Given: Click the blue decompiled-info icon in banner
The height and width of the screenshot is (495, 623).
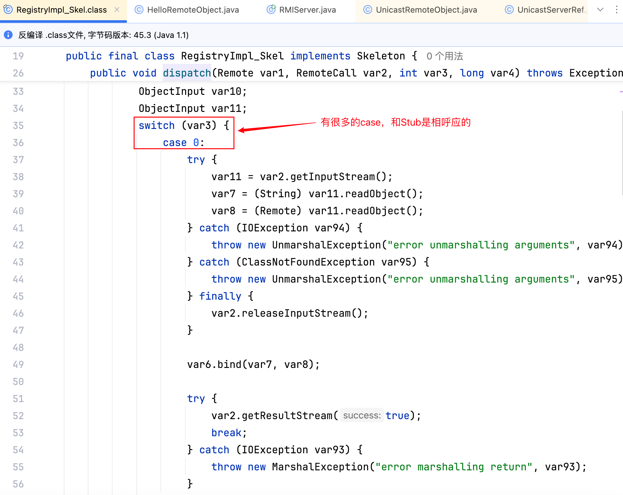Looking at the screenshot, I should coord(8,35).
